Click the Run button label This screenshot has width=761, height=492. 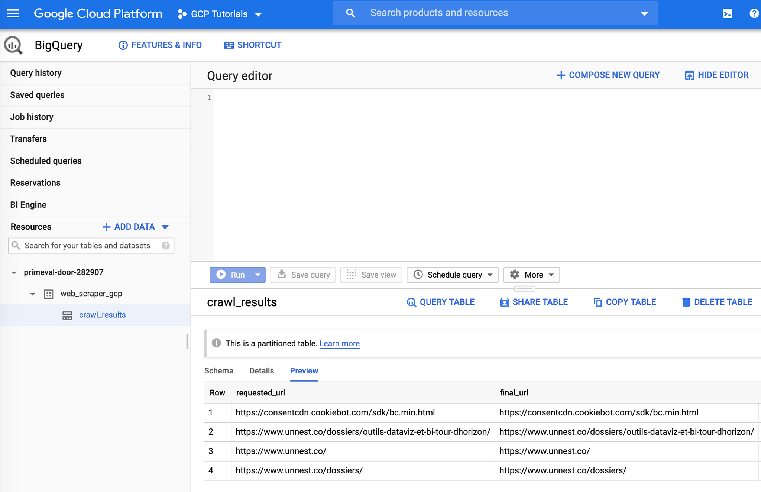pyautogui.click(x=237, y=275)
